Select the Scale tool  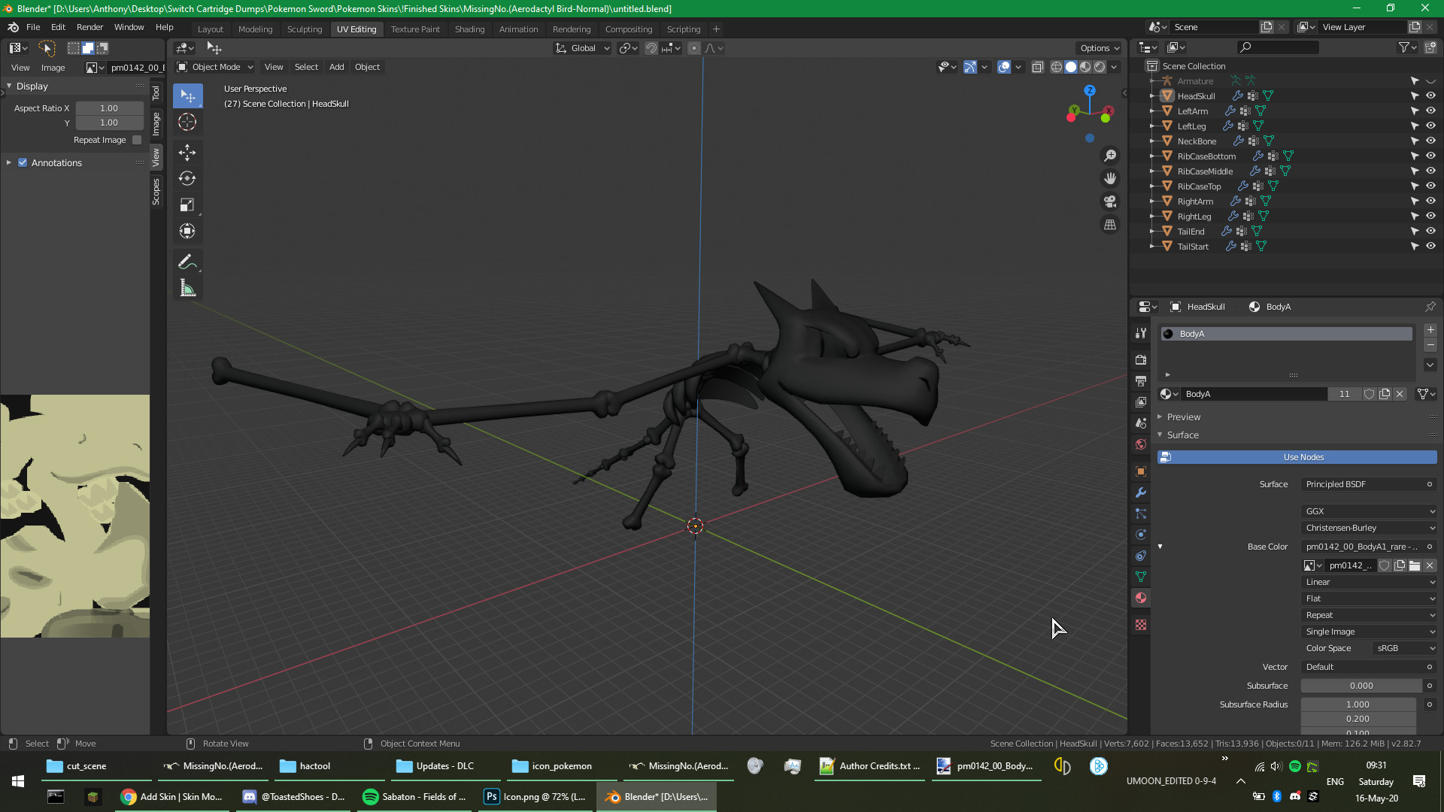point(187,205)
